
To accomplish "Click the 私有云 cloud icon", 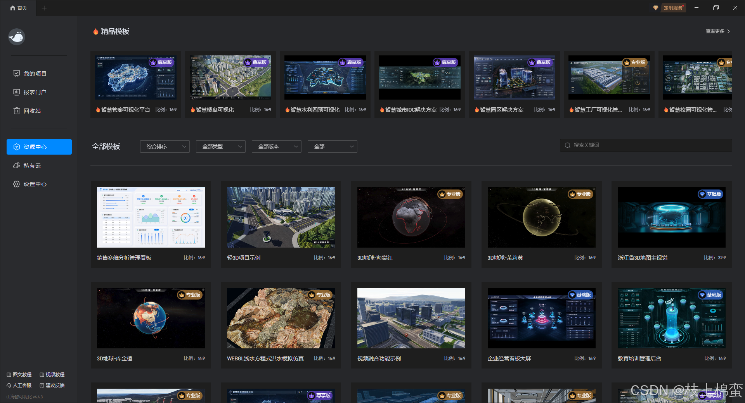I will (x=17, y=165).
